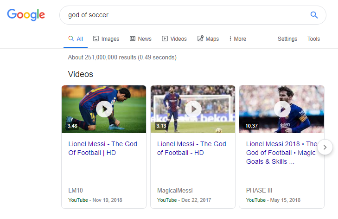Open "Lionel Messi - The God of Football - HD" link
Image resolution: width=338 pixels, height=219 pixels.
[x=191, y=148]
